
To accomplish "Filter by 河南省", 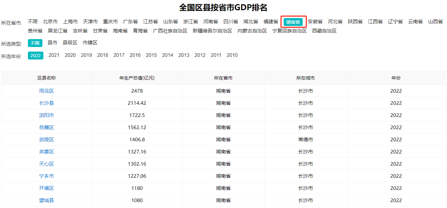I will coord(210,21).
